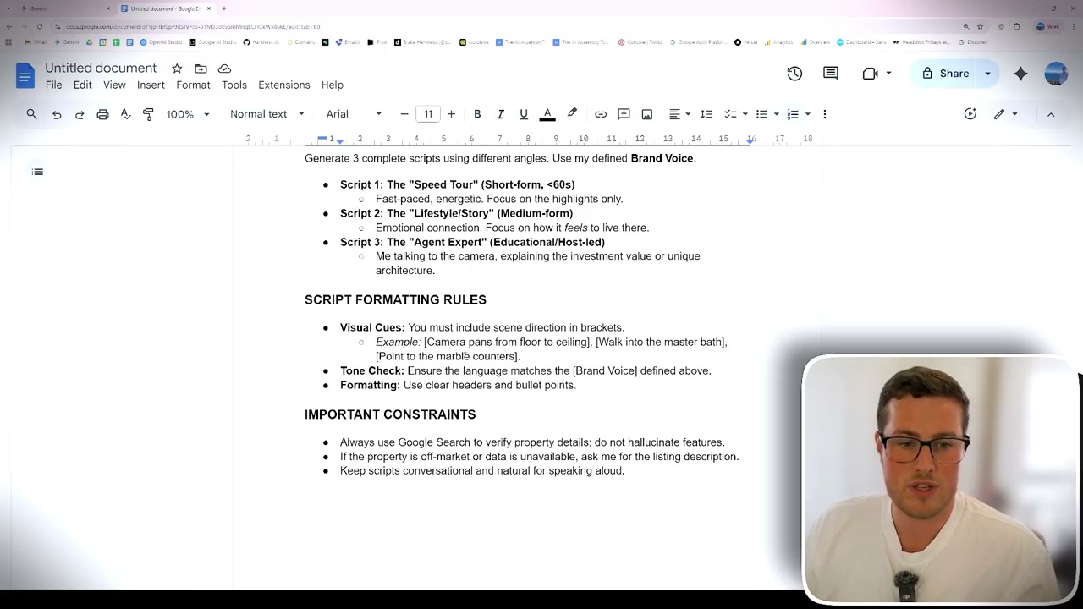
Task: Close the Untitled document browser tab
Action: click(209, 8)
